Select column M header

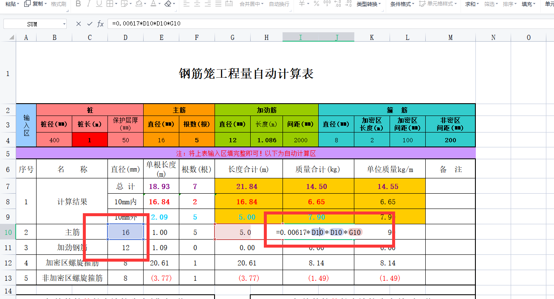(450, 37)
